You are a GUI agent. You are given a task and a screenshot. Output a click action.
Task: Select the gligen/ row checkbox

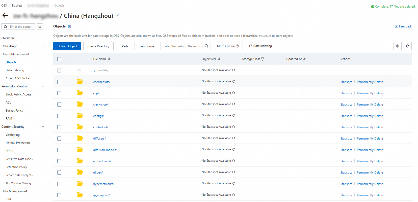[59, 173]
